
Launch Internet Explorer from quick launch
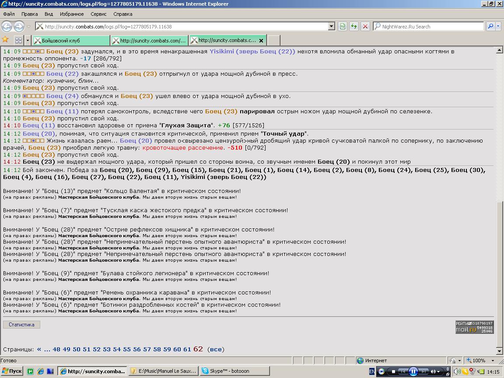point(41,371)
